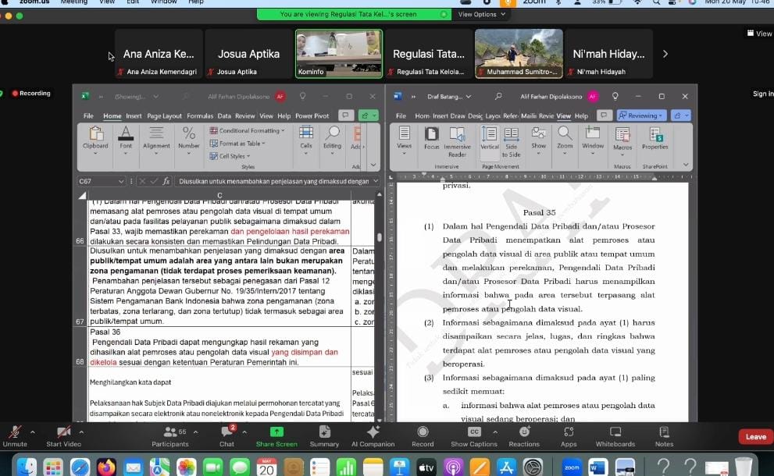Click the Excel formula bar text field
Viewport: 774px width, 476px height.
click(273, 181)
